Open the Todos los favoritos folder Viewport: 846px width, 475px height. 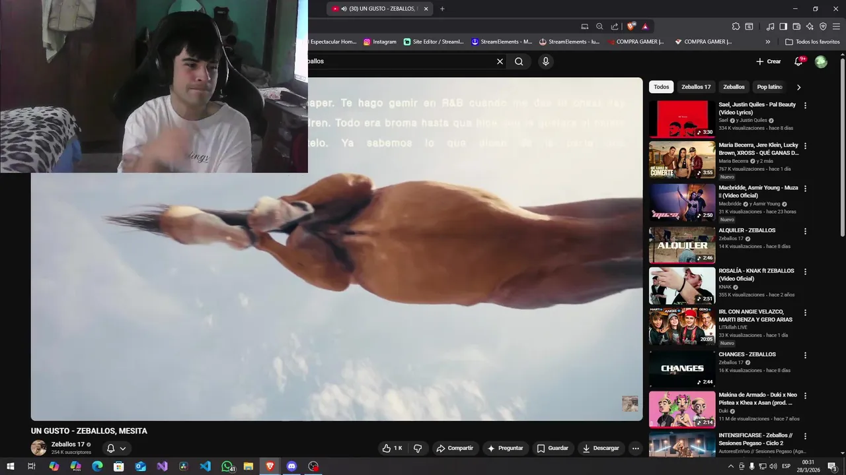tap(812, 42)
